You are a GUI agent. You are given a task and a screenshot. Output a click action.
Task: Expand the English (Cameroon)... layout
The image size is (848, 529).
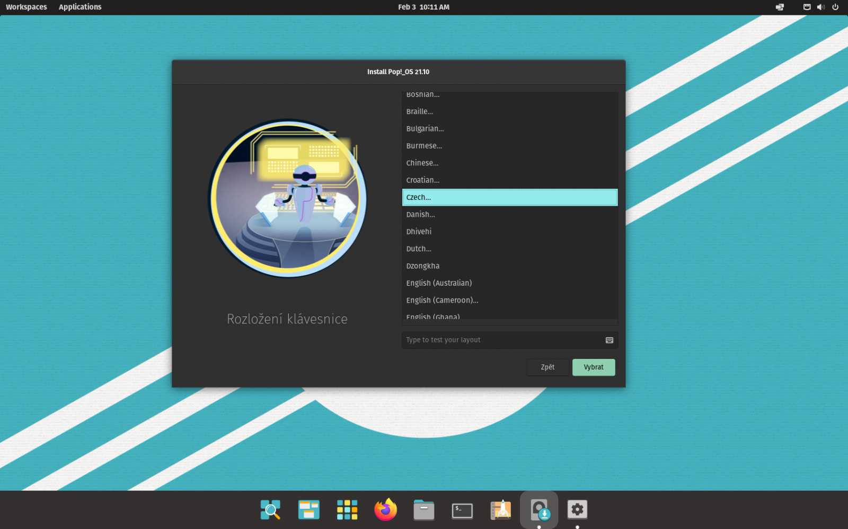510,300
